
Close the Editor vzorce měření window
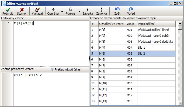pos(180,4)
